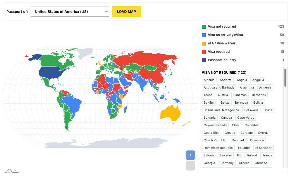This screenshot has height=181, width=292.
Task: Click the Andorra country tag
Action: click(226, 80)
